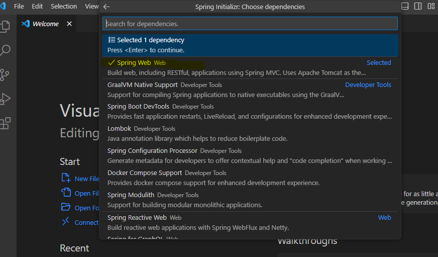The image size is (438, 257).
Task: Click the New File icon under Start
Action: pyautogui.click(x=66, y=178)
